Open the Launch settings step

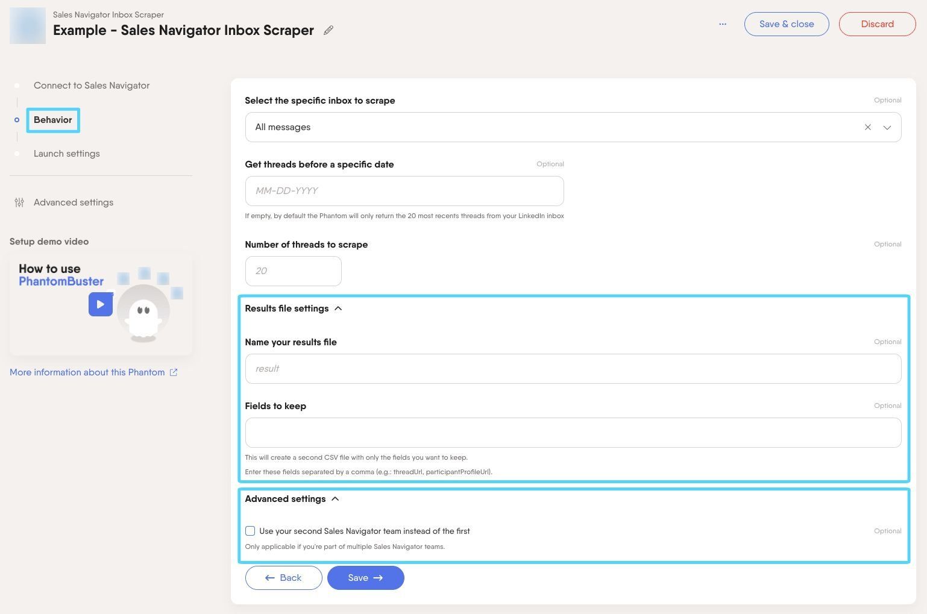click(x=67, y=154)
